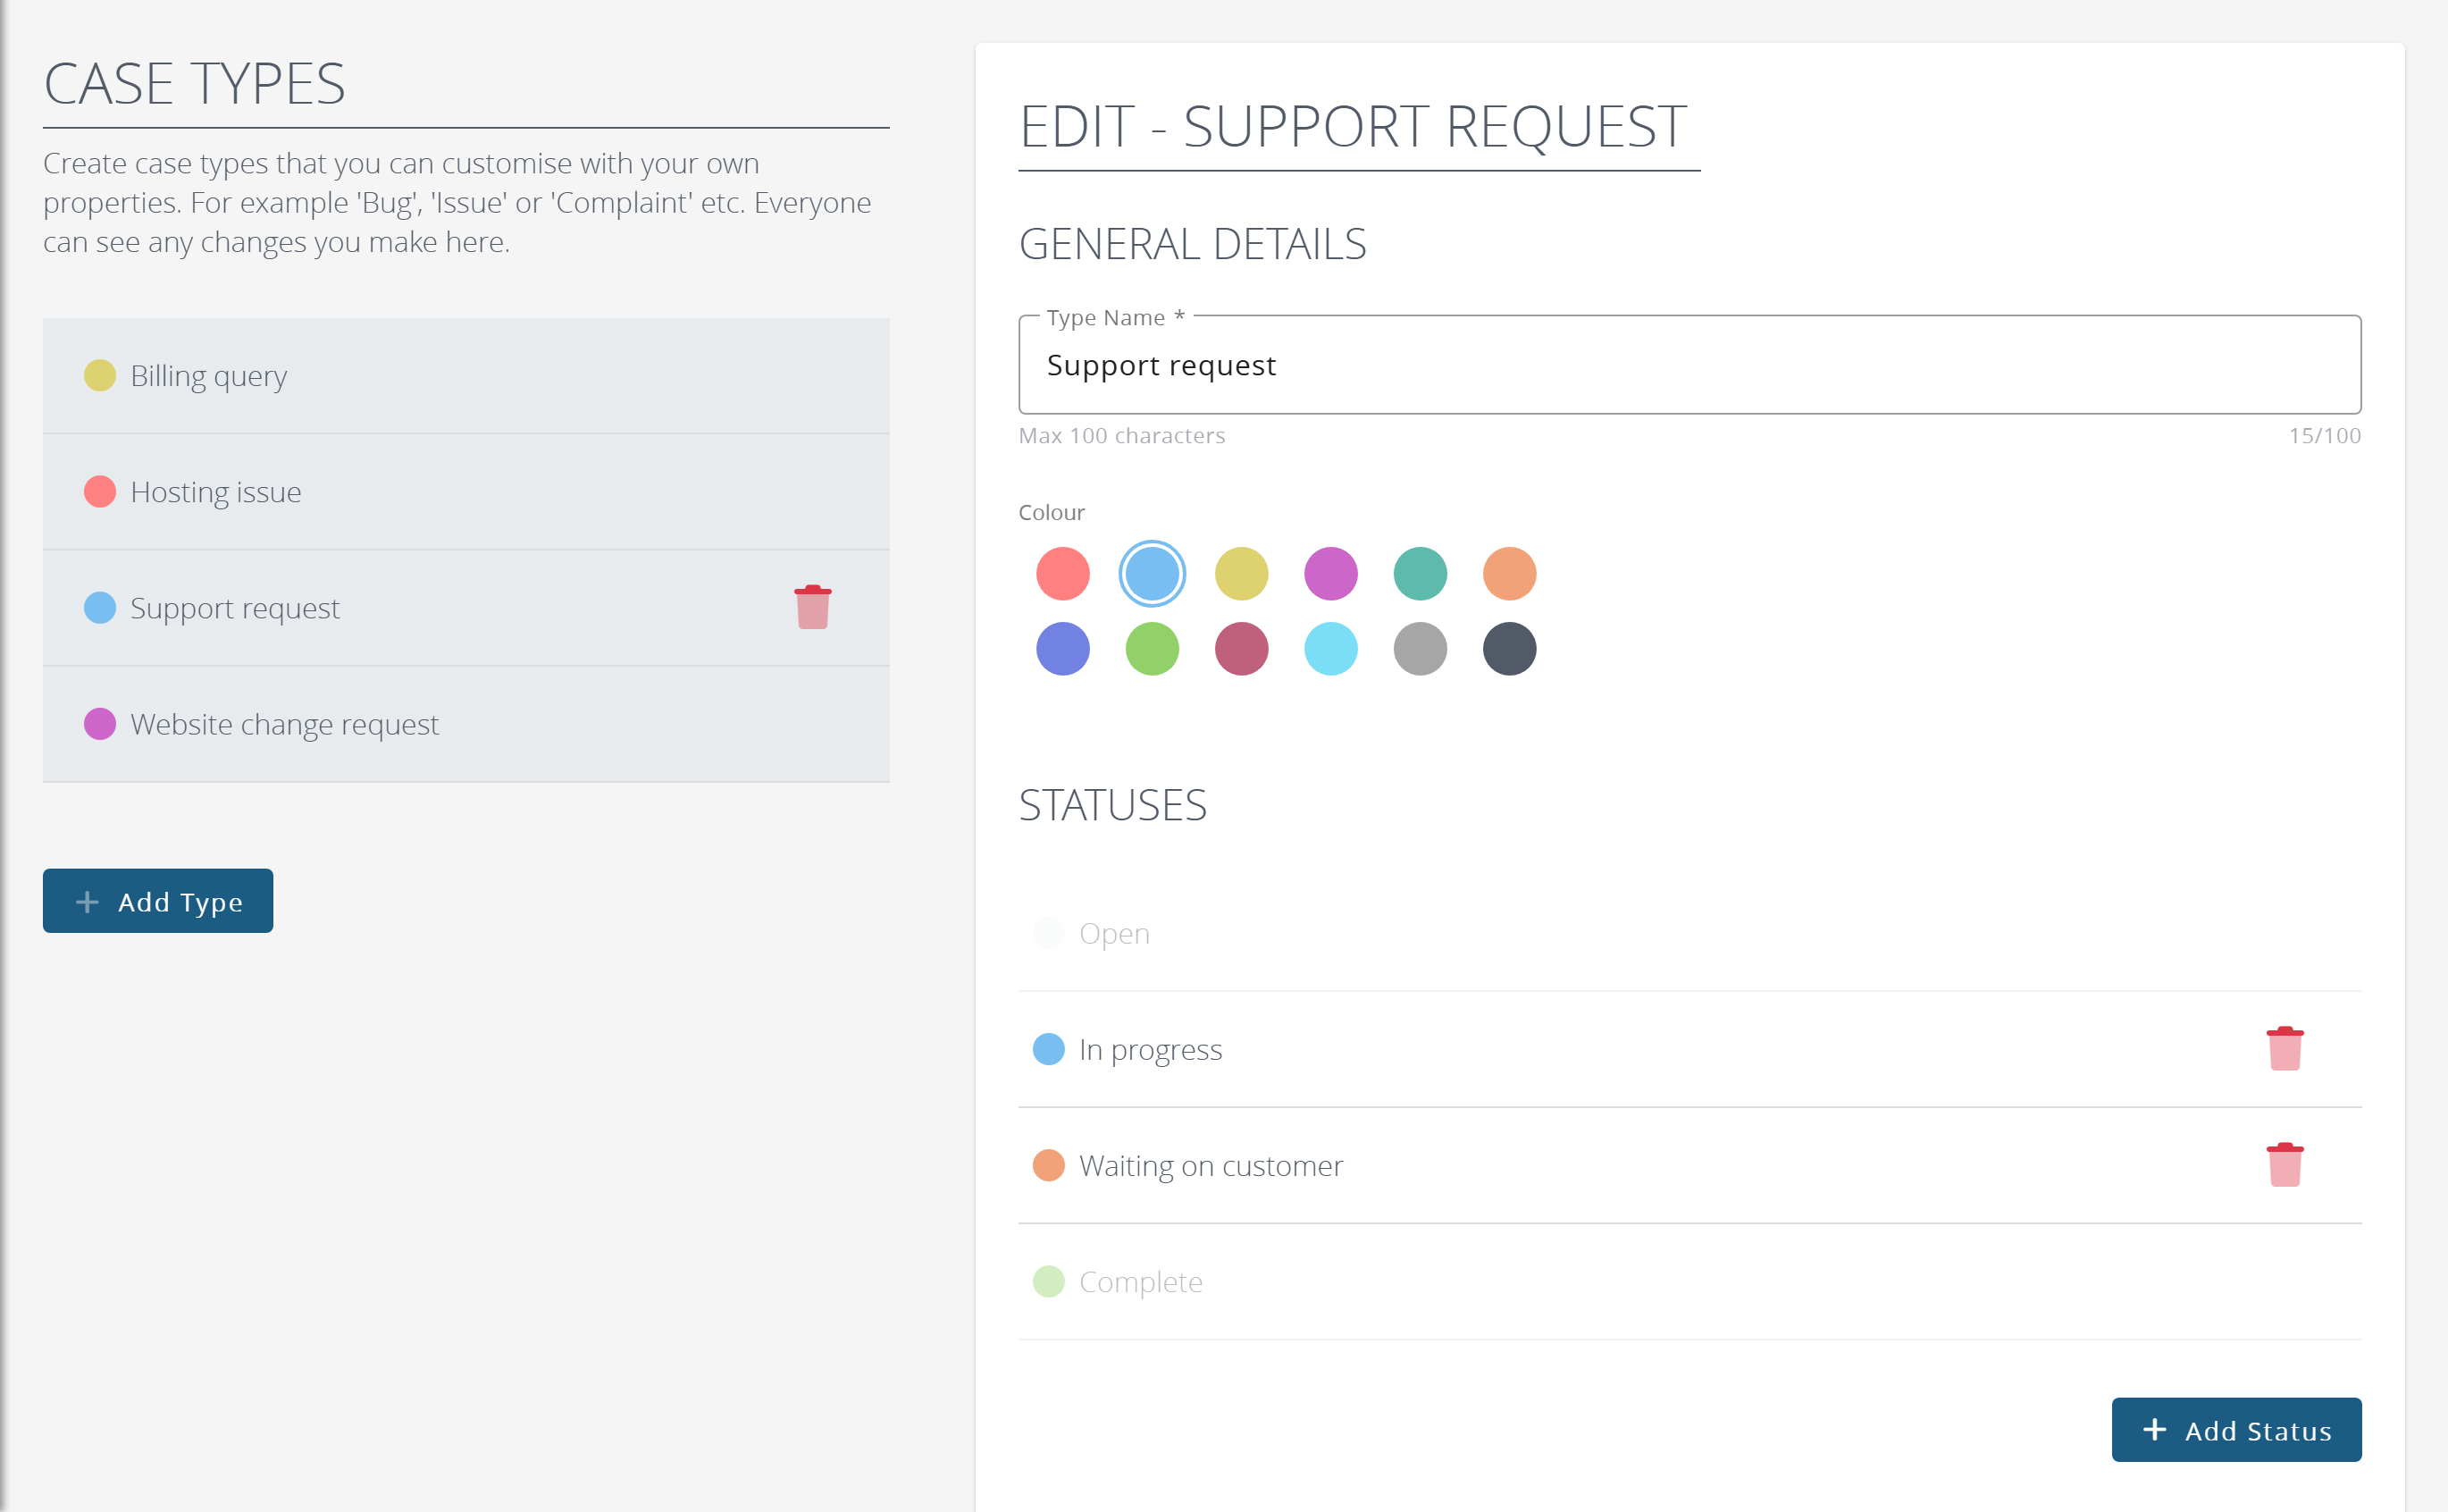This screenshot has height=1512, width=2448.
Task: Click the yellow dot beside Billing query
Action: [x=100, y=376]
